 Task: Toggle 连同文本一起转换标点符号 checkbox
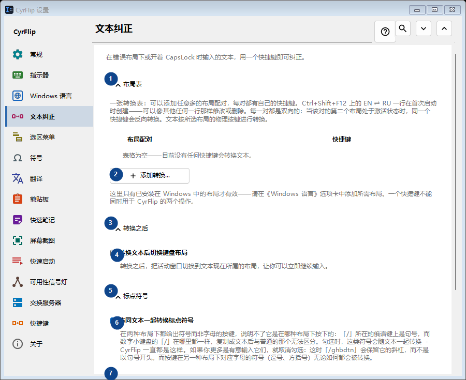coord(113,321)
